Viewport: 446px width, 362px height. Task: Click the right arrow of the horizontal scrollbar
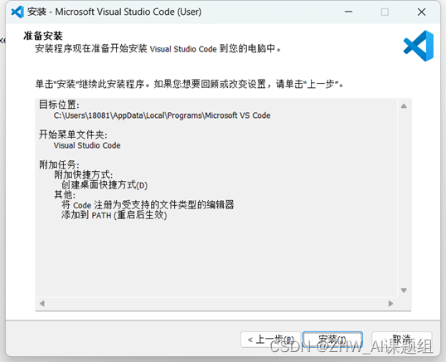pyautogui.click(x=390, y=303)
